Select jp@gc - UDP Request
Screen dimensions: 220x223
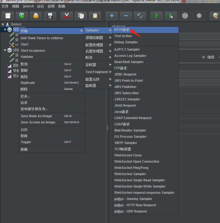145,211
